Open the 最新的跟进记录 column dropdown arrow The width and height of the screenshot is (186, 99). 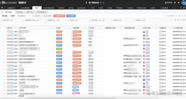click(139, 28)
